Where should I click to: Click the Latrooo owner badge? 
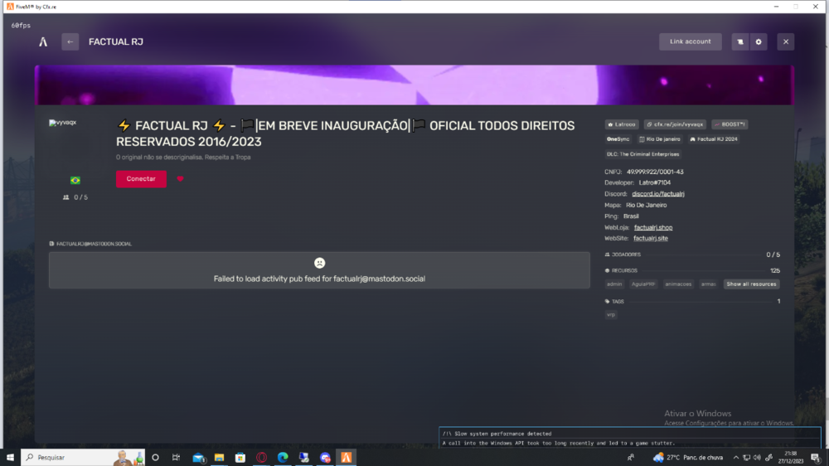pos(622,124)
